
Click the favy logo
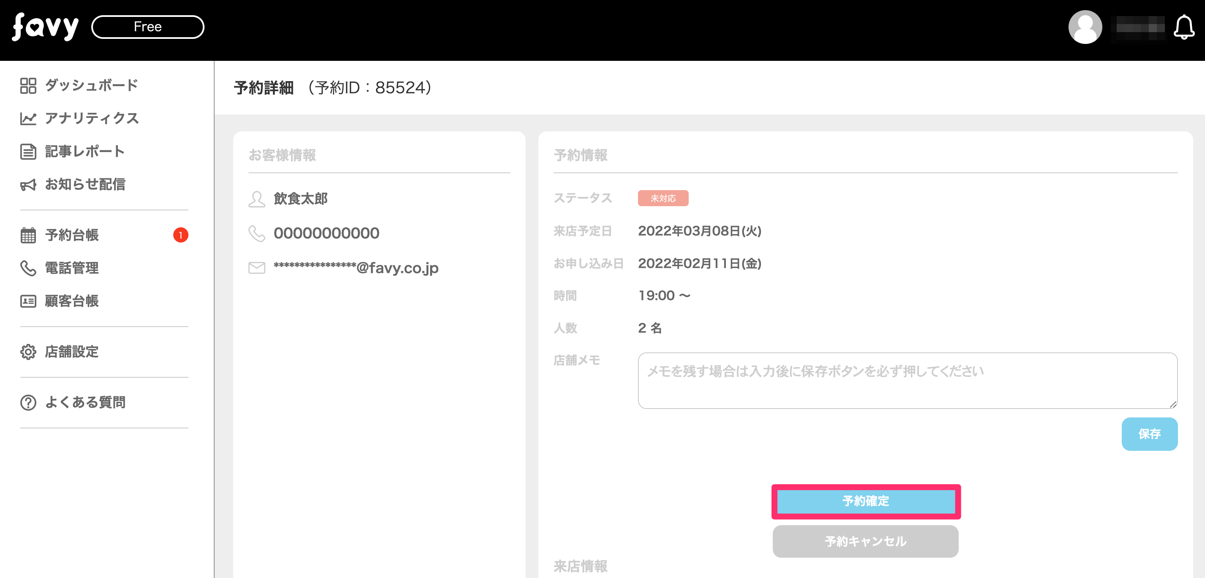pyautogui.click(x=45, y=27)
